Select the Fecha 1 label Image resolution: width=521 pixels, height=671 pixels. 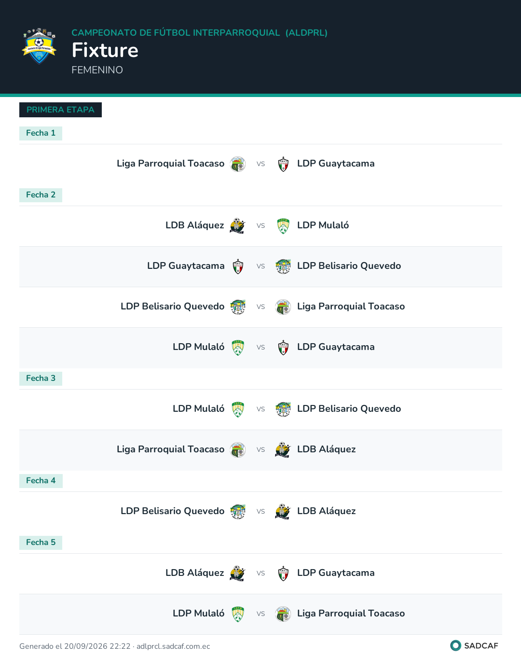coord(41,133)
